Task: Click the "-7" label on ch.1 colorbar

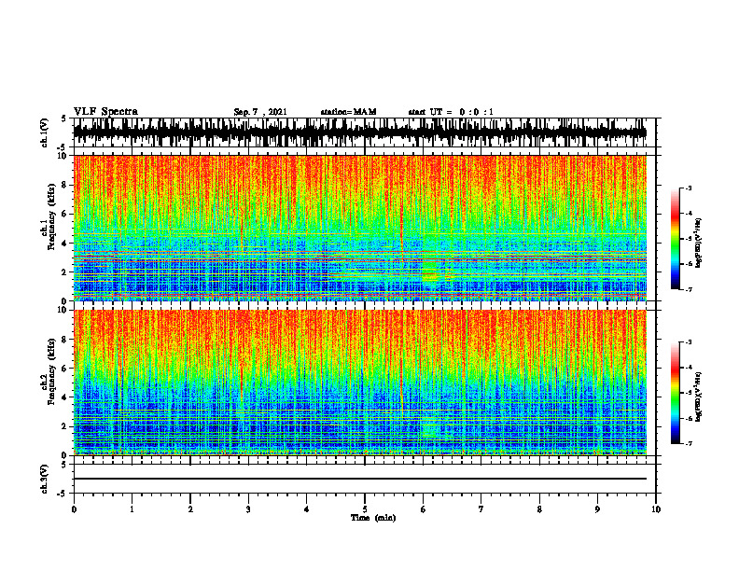Action: coord(689,289)
